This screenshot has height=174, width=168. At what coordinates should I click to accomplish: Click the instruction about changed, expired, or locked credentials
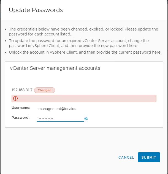[83, 32]
